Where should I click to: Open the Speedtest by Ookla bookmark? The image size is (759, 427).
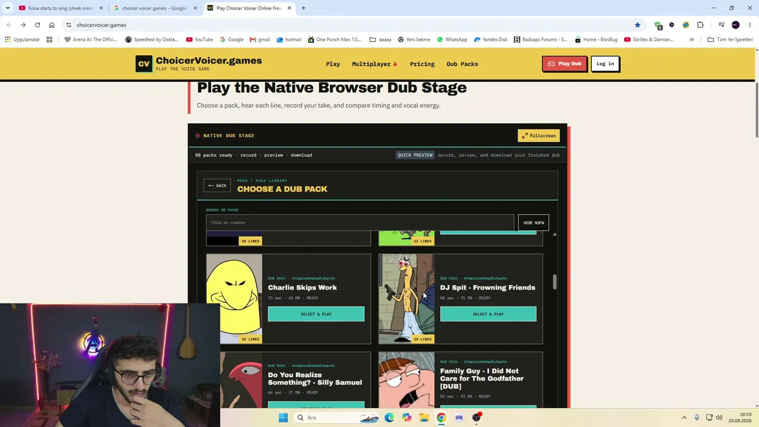152,40
